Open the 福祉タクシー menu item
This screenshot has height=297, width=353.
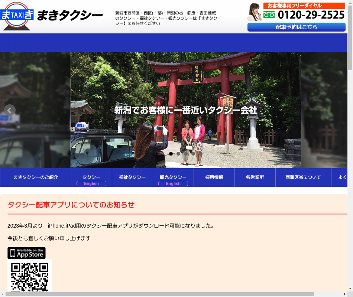pyautogui.click(x=132, y=177)
